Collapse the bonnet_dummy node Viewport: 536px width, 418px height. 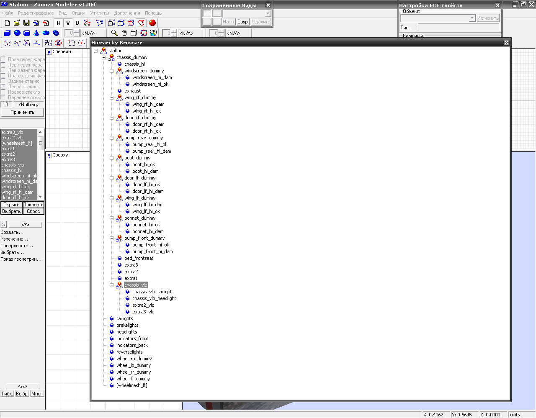click(x=112, y=218)
